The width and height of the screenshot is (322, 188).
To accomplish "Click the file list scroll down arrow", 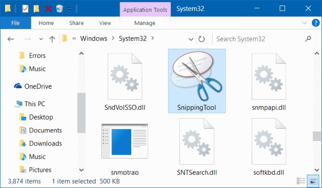I will [316, 170].
